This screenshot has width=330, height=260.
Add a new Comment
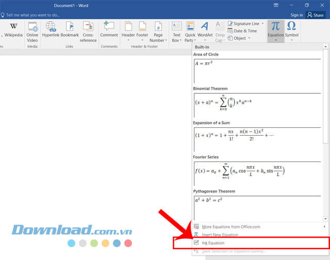click(109, 29)
